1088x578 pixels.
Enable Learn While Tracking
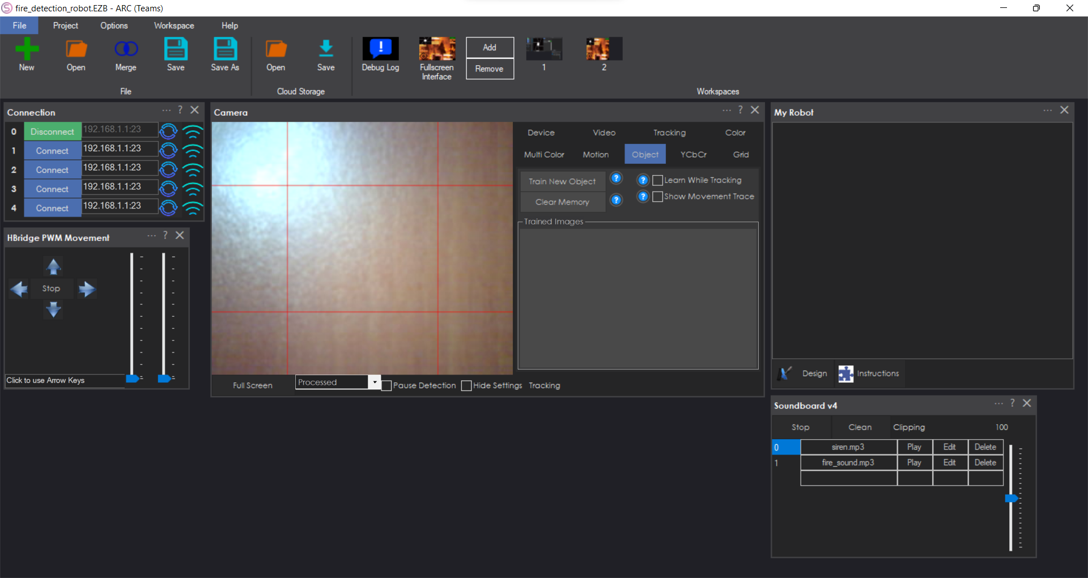point(657,180)
